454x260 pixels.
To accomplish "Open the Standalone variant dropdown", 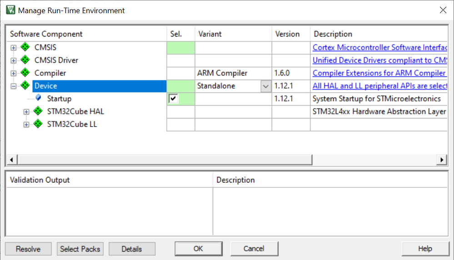I will coord(265,86).
